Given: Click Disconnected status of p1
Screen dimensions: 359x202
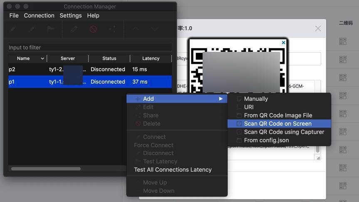Looking at the screenshot, I should point(108,82).
